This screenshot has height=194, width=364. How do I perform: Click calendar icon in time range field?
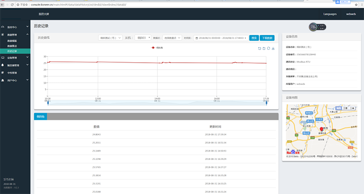(197, 38)
